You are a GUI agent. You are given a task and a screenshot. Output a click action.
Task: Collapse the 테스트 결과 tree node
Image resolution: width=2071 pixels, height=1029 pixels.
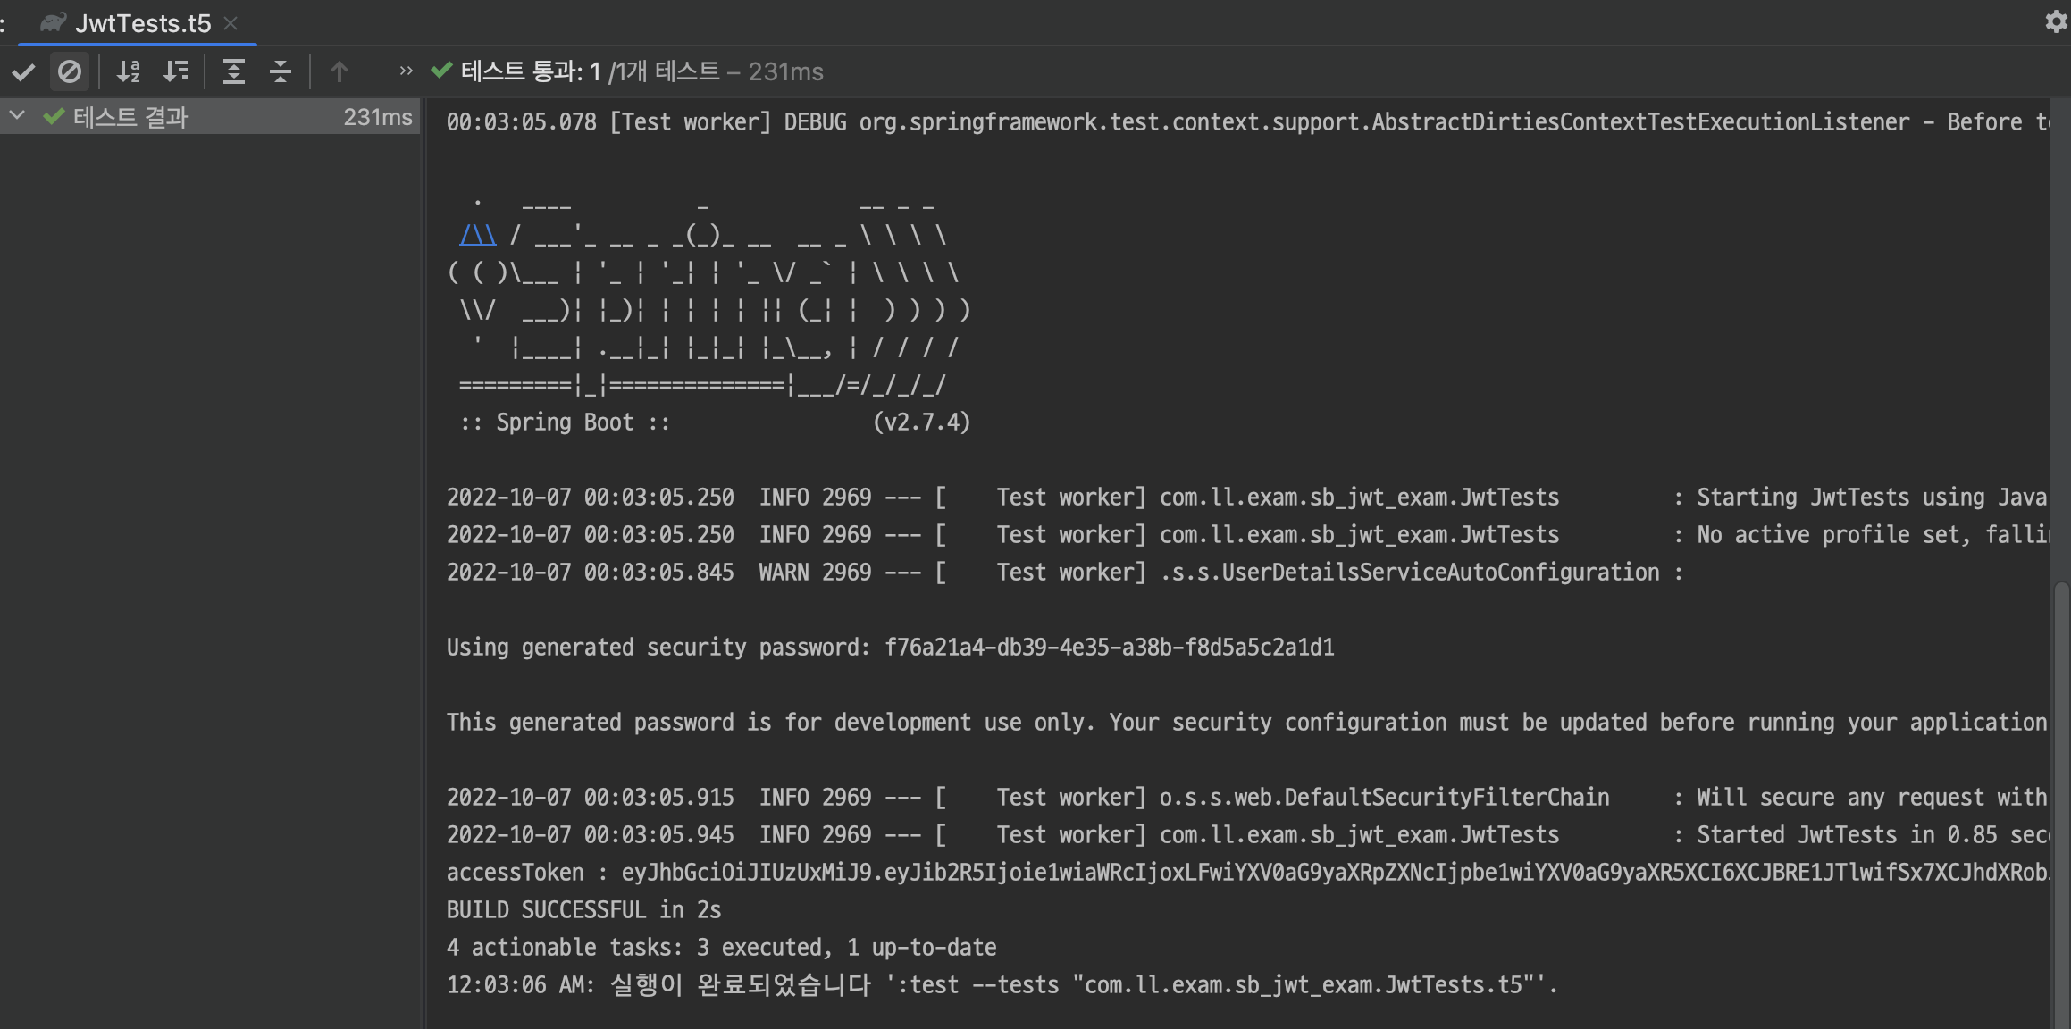click(17, 116)
